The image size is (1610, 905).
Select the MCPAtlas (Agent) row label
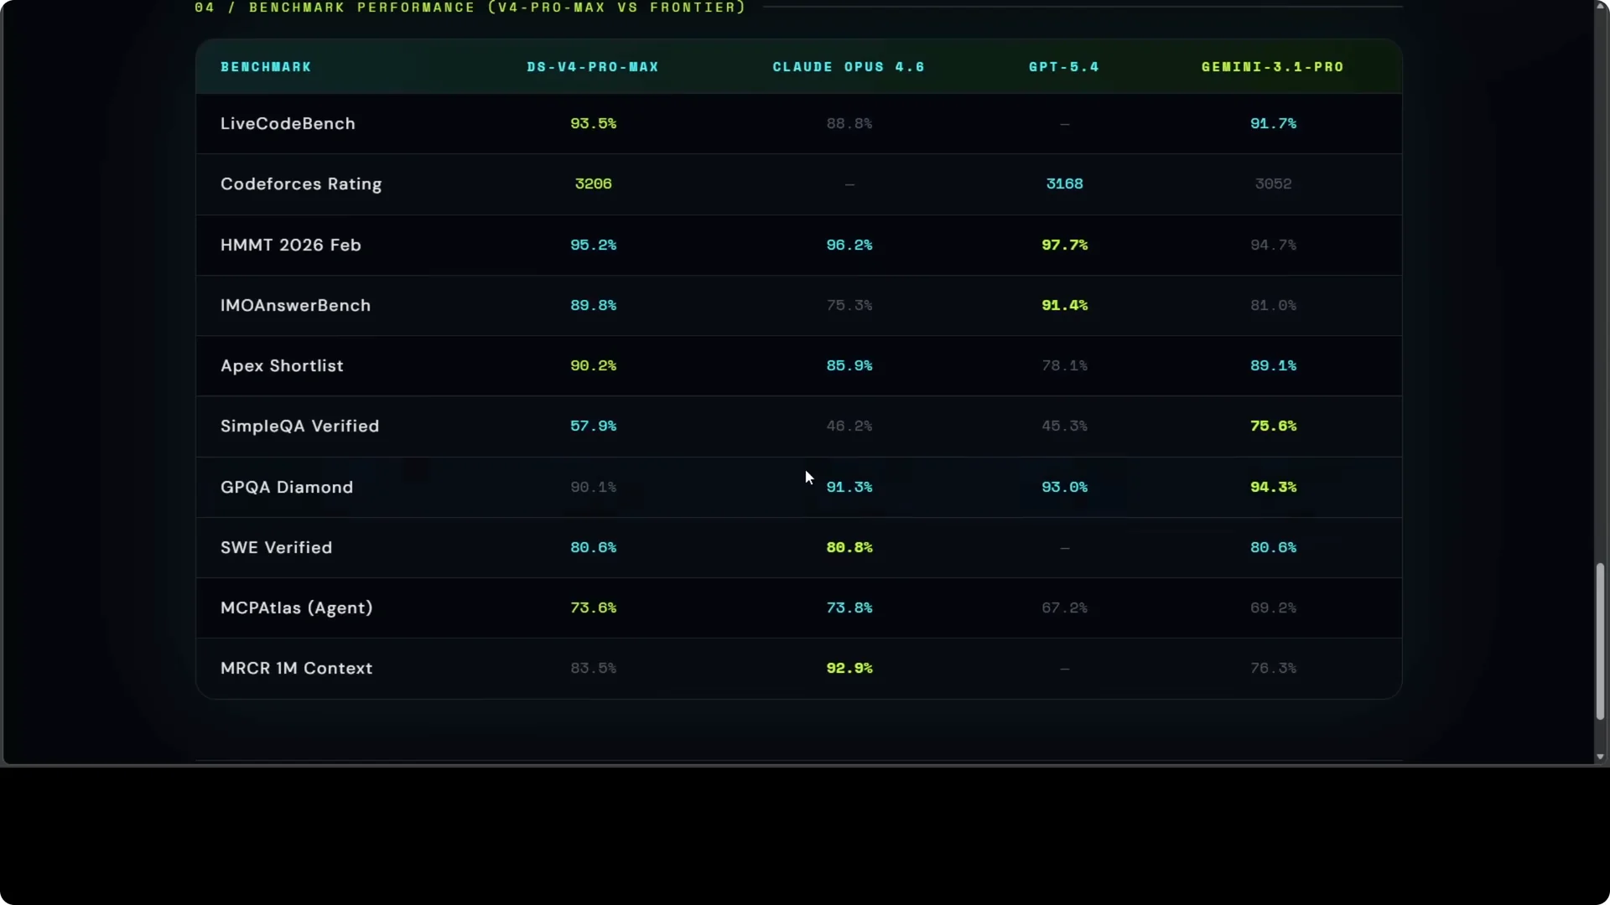pos(297,608)
